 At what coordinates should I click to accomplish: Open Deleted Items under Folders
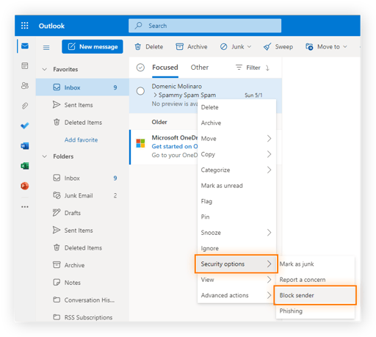point(82,247)
